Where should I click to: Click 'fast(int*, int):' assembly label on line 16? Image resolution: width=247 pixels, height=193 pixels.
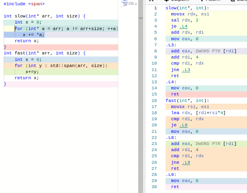187,100
